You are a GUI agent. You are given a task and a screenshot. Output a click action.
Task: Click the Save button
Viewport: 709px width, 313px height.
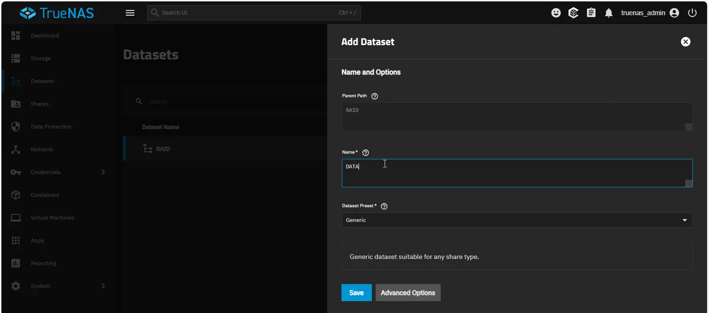(x=356, y=293)
